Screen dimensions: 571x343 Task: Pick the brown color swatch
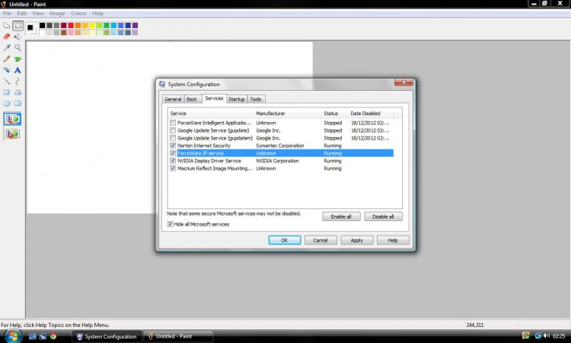(64, 33)
